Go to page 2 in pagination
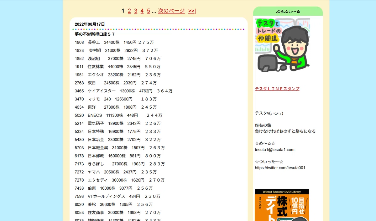This screenshot has width=376, height=221. [x=129, y=11]
